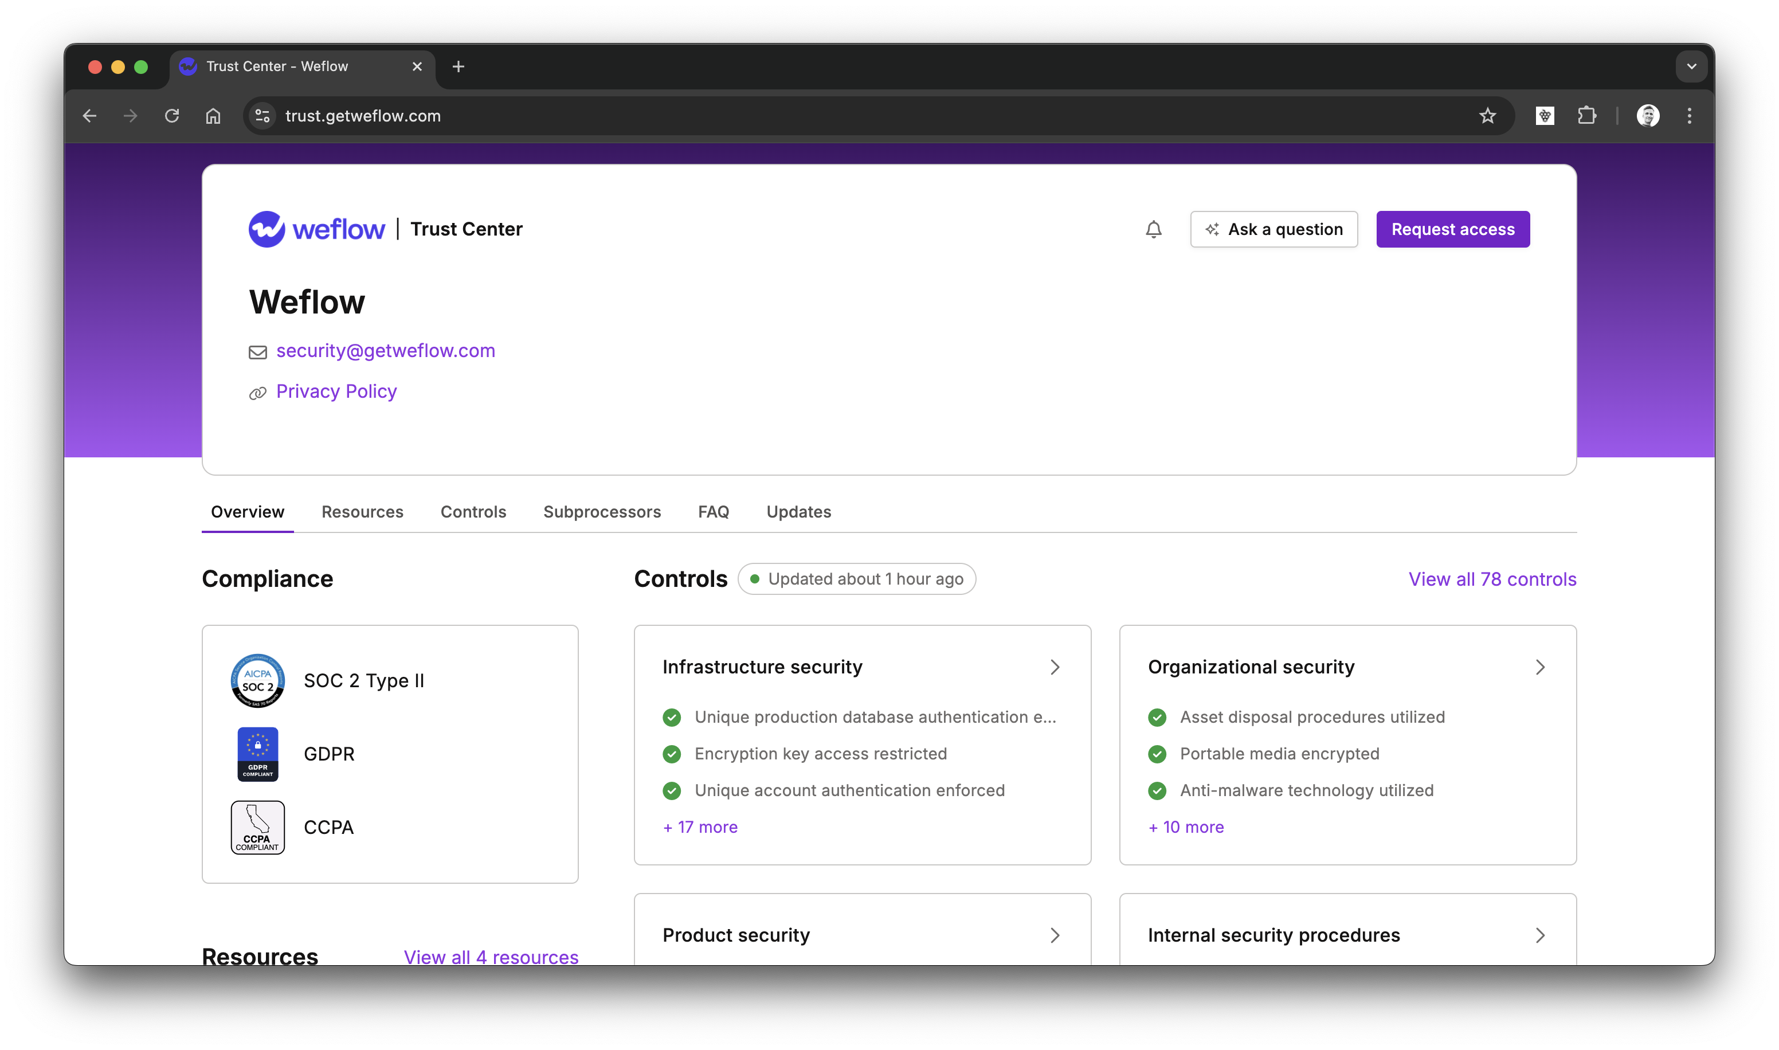Open a new tab with the plus icon

(459, 66)
